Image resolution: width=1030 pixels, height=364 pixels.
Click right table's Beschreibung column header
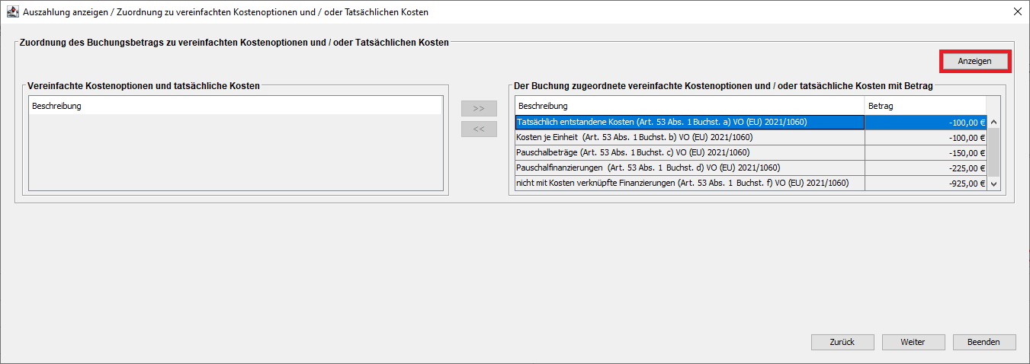point(689,106)
